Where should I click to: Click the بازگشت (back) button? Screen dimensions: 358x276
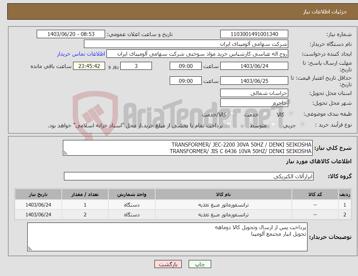point(168,264)
